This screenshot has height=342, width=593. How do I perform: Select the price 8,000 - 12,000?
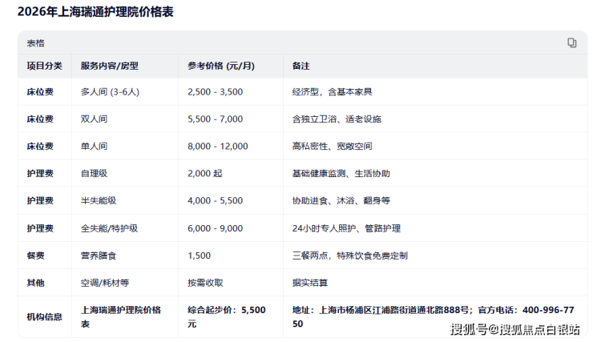(218, 147)
